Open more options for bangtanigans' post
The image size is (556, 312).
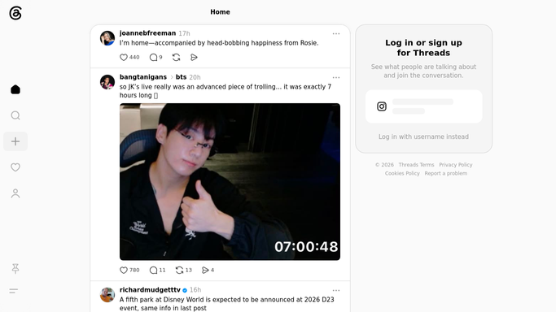tap(336, 77)
